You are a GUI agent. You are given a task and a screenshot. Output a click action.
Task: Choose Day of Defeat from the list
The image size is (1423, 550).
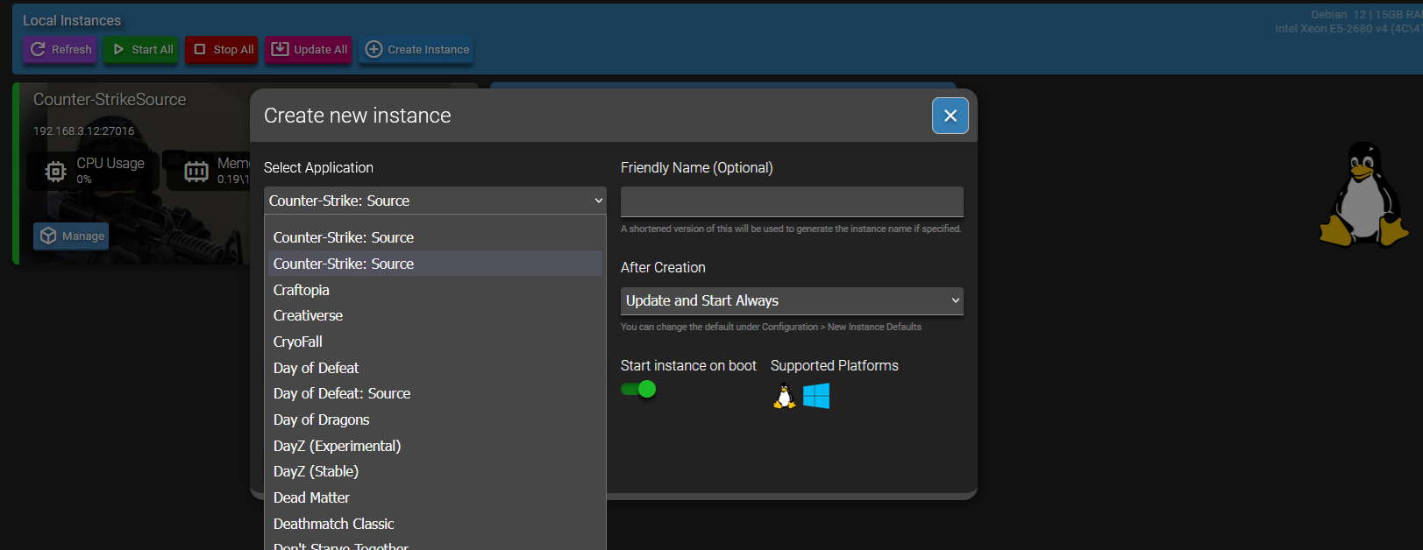click(435, 368)
